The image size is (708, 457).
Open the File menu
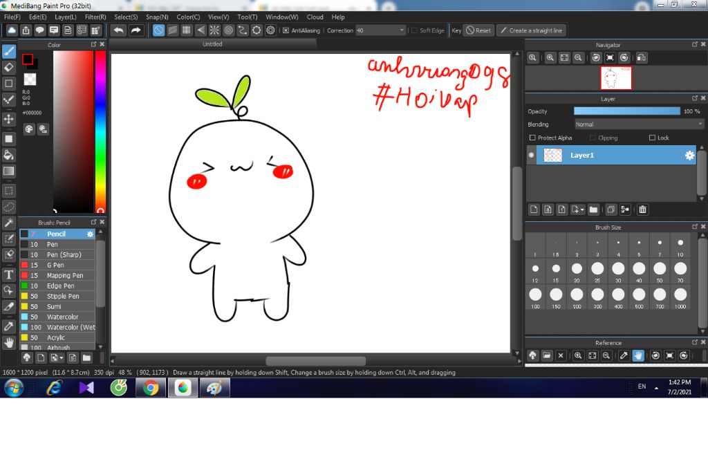(x=12, y=17)
